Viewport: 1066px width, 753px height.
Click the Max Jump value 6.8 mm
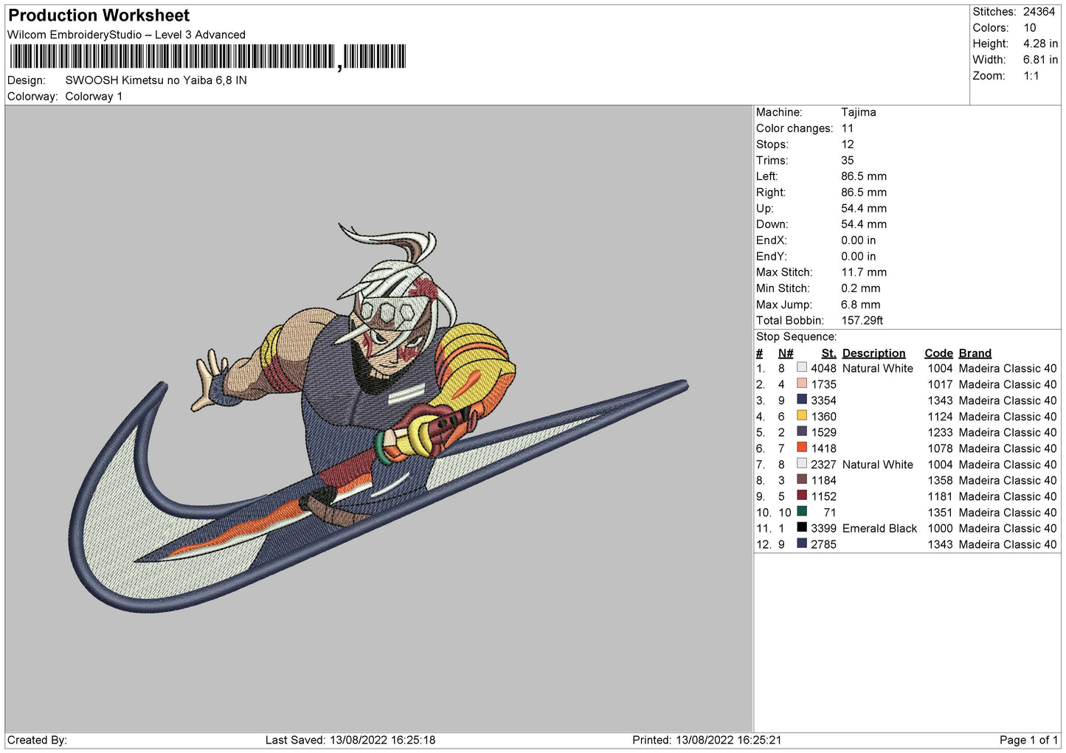861,305
